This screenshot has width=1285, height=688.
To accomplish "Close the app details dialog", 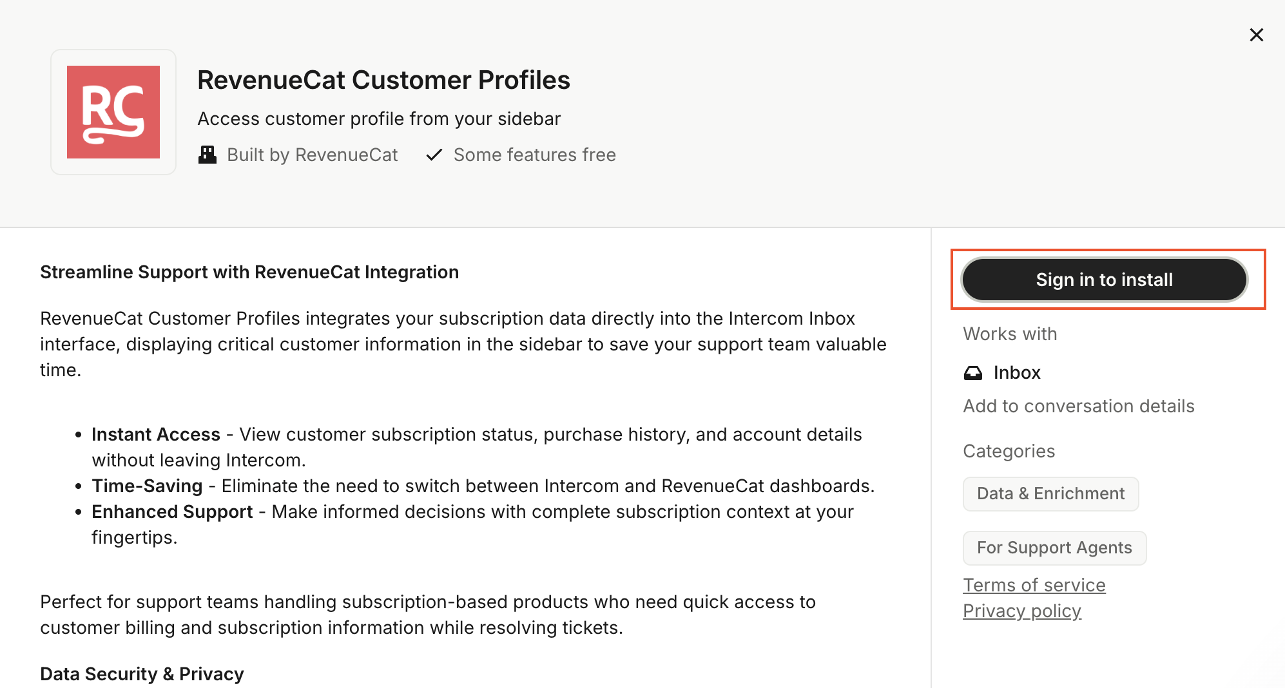I will tap(1256, 35).
